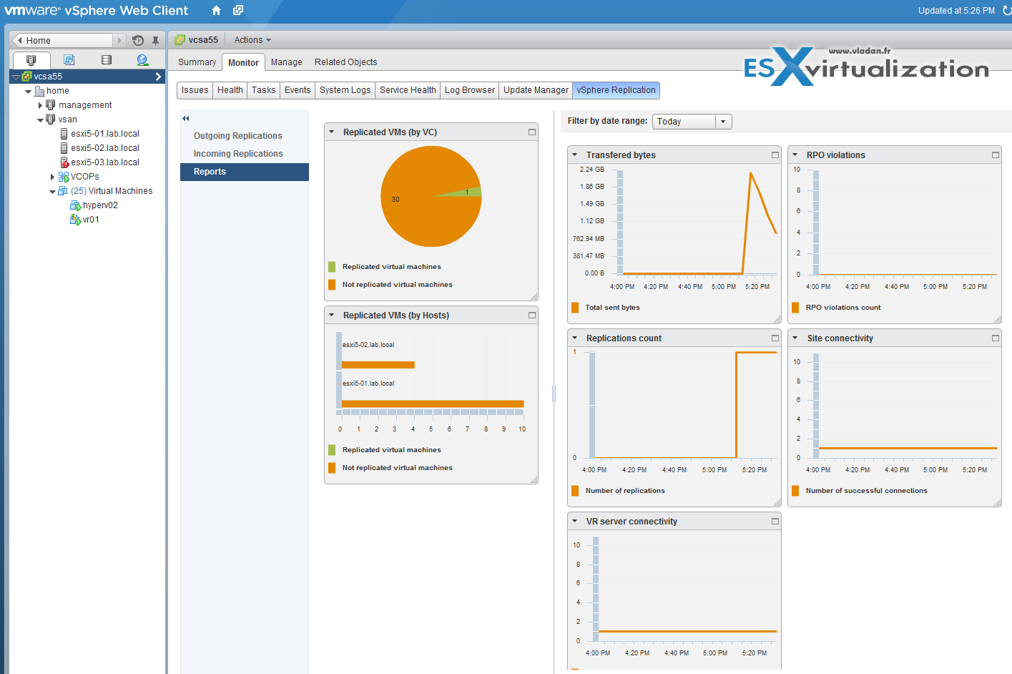Screen dimensions: 1012x674
Task: Click the vsan cluster icon
Action: 51,119
